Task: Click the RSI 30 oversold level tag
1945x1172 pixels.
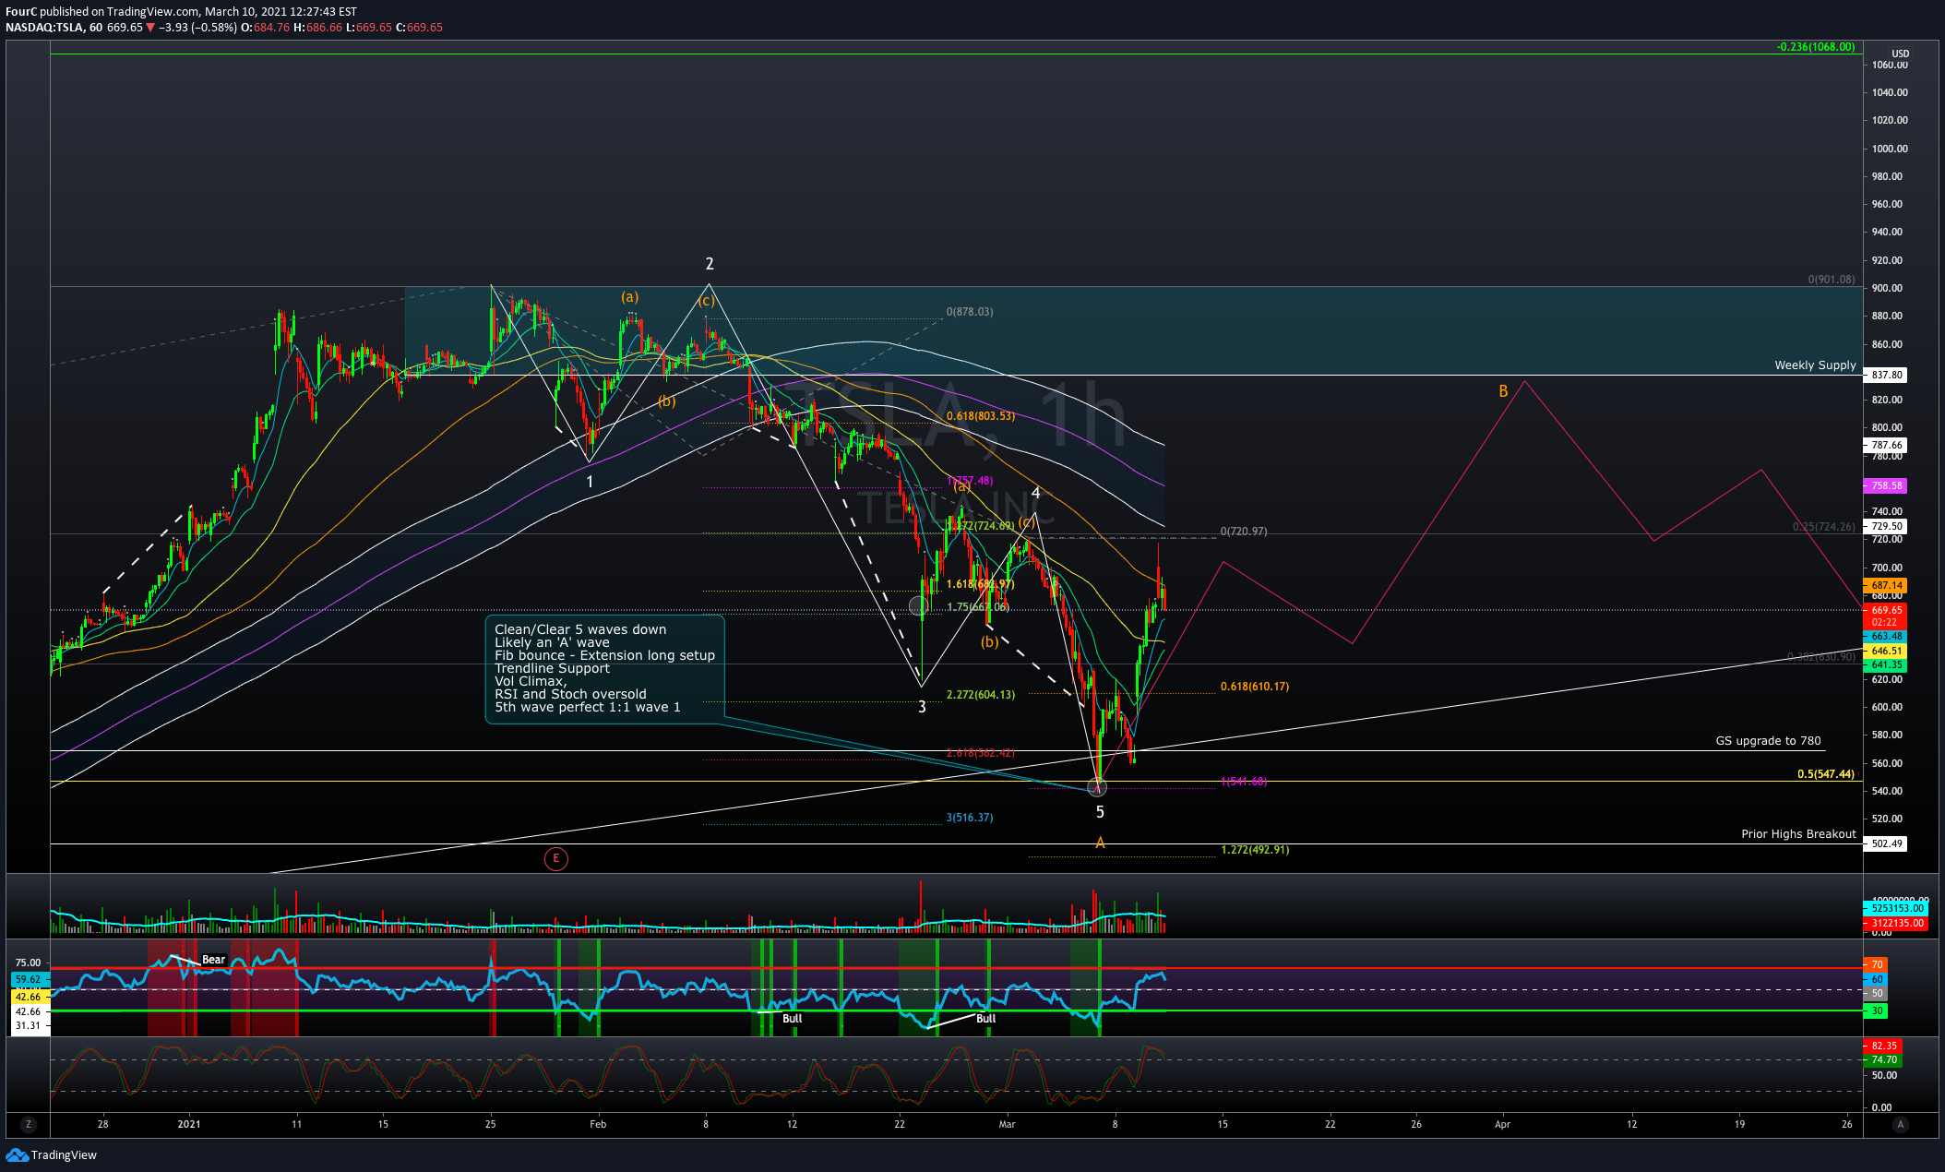Action: [1876, 1011]
